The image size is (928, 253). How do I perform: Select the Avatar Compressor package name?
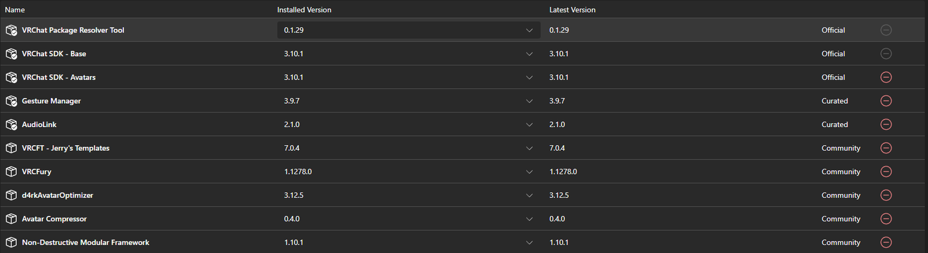[x=54, y=219]
